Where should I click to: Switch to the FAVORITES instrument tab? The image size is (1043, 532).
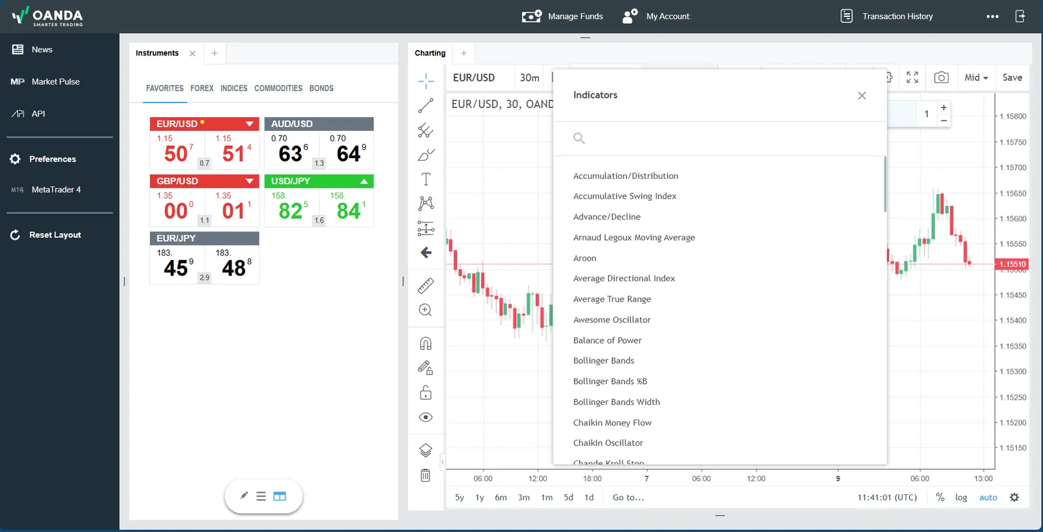click(x=164, y=89)
